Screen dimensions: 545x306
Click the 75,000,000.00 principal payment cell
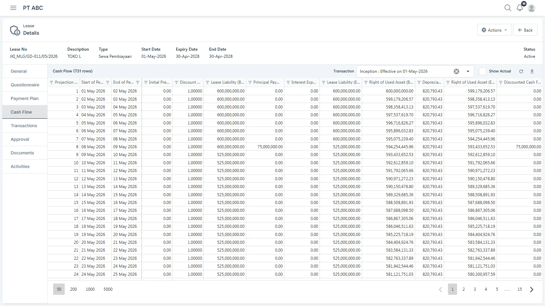[265, 147]
